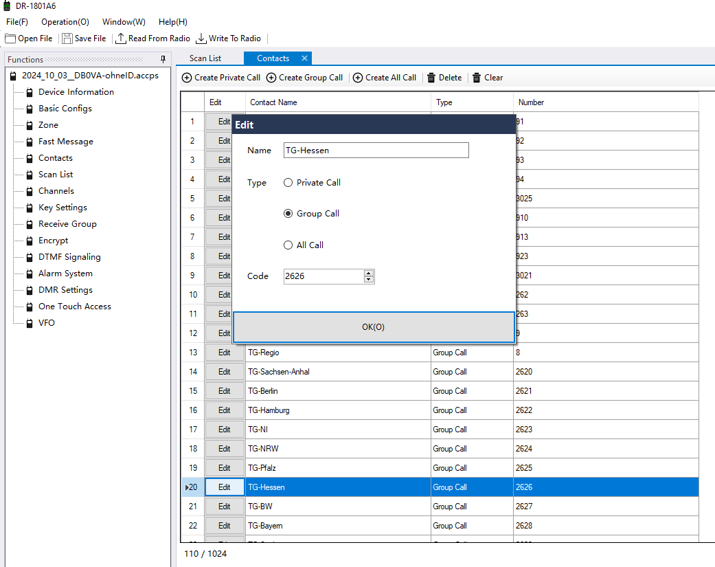Screen dimensions: 715x567
Task: Select the Private Call radio button
Action: point(288,182)
